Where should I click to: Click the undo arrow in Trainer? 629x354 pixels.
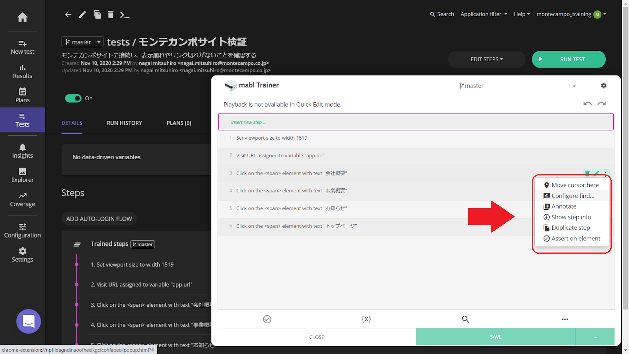(x=587, y=104)
